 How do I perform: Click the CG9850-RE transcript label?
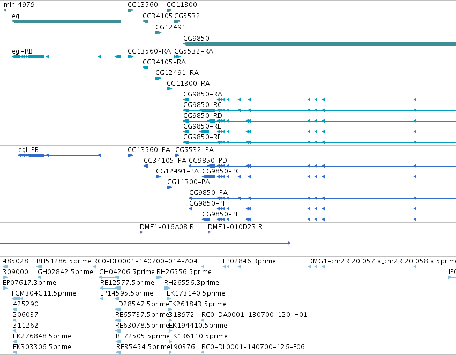(203, 126)
